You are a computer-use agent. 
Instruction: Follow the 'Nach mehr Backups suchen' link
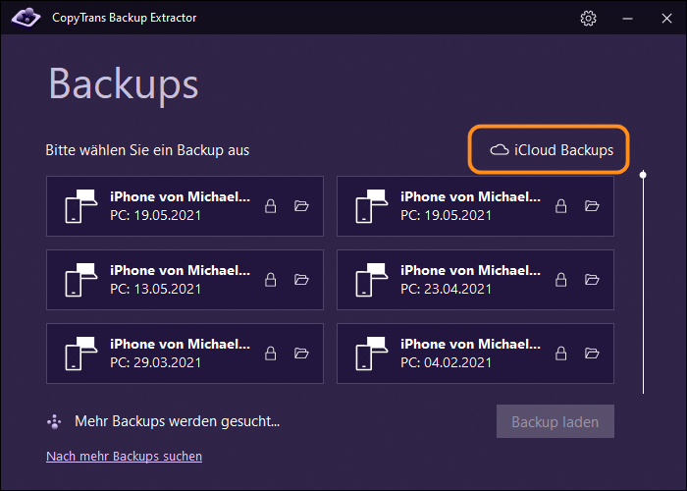[124, 457]
